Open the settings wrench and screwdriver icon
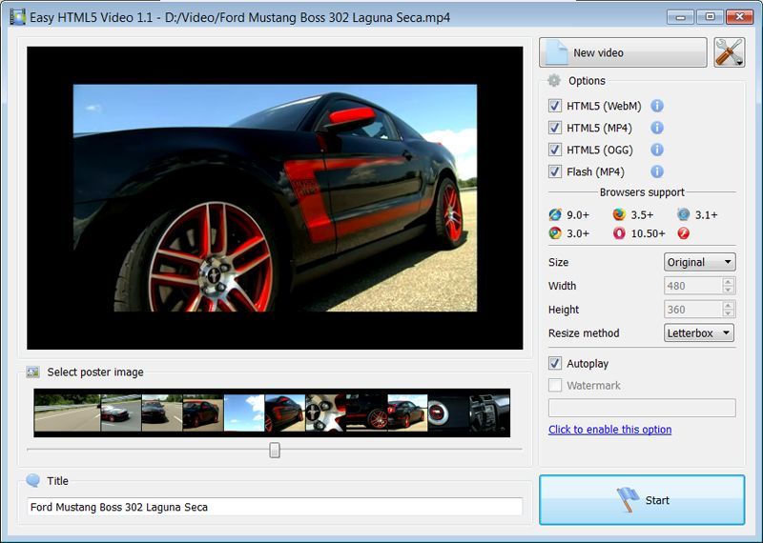This screenshot has width=763, height=543. [729, 52]
